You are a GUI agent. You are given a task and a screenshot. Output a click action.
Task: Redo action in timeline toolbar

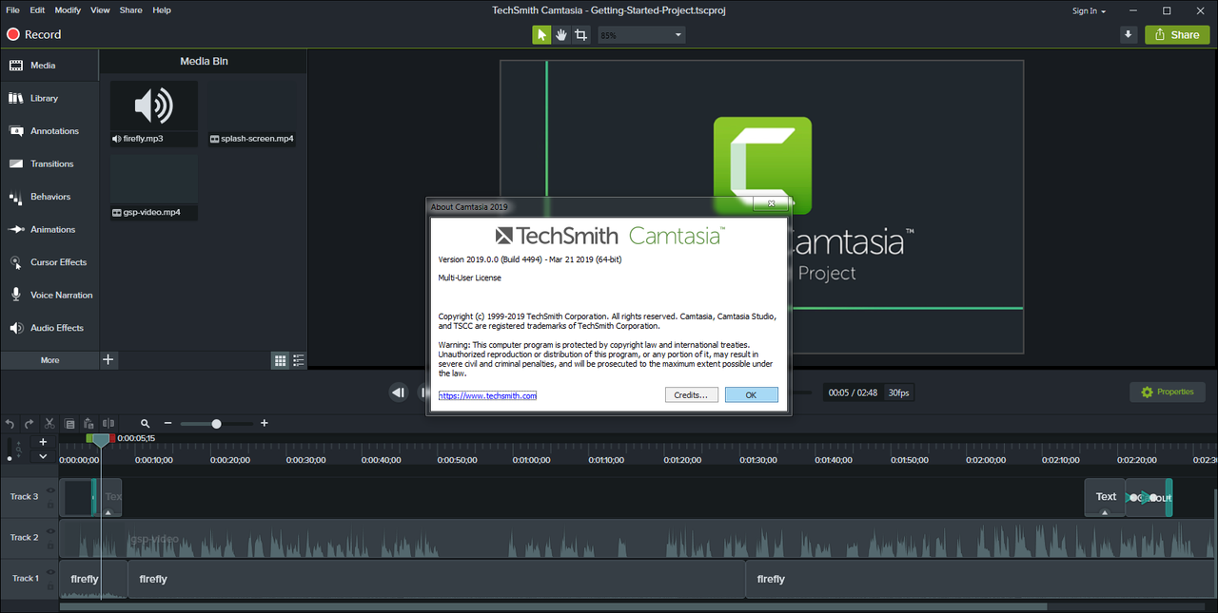tap(29, 424)
